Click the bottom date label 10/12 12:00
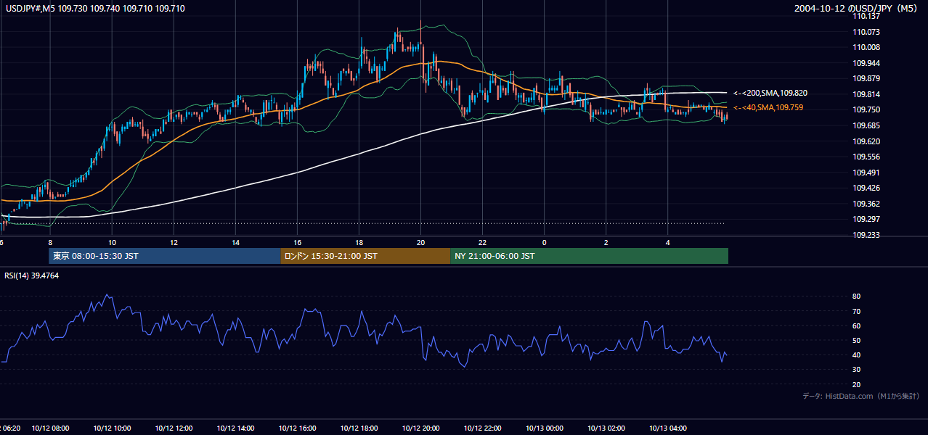This screenshot has height=435, width=928. (x=174, y=428)
